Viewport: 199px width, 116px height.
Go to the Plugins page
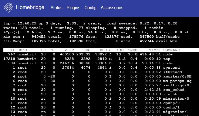[73, 8]
